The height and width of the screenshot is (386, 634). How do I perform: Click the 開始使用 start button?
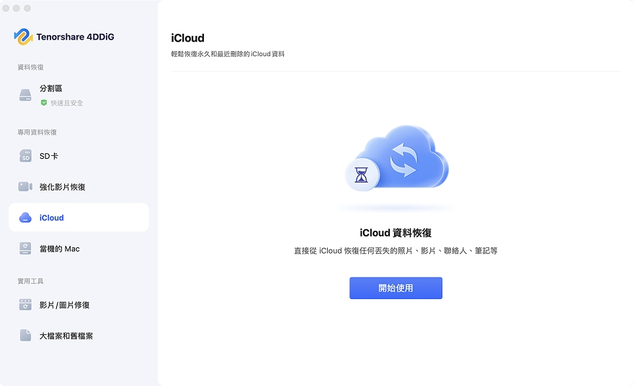396,288
